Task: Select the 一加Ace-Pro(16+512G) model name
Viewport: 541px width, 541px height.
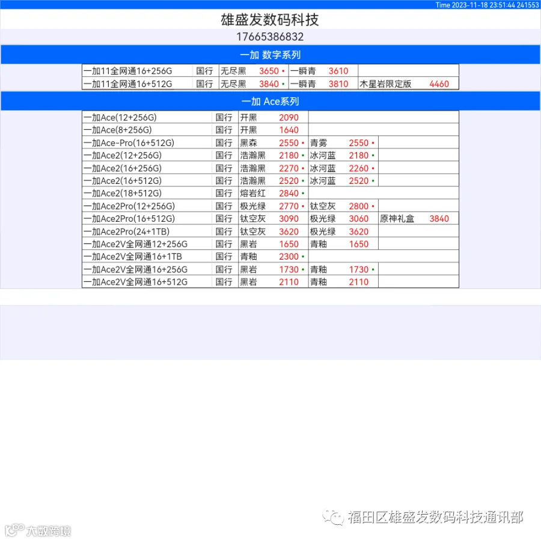Action: [x=129, y=143]
